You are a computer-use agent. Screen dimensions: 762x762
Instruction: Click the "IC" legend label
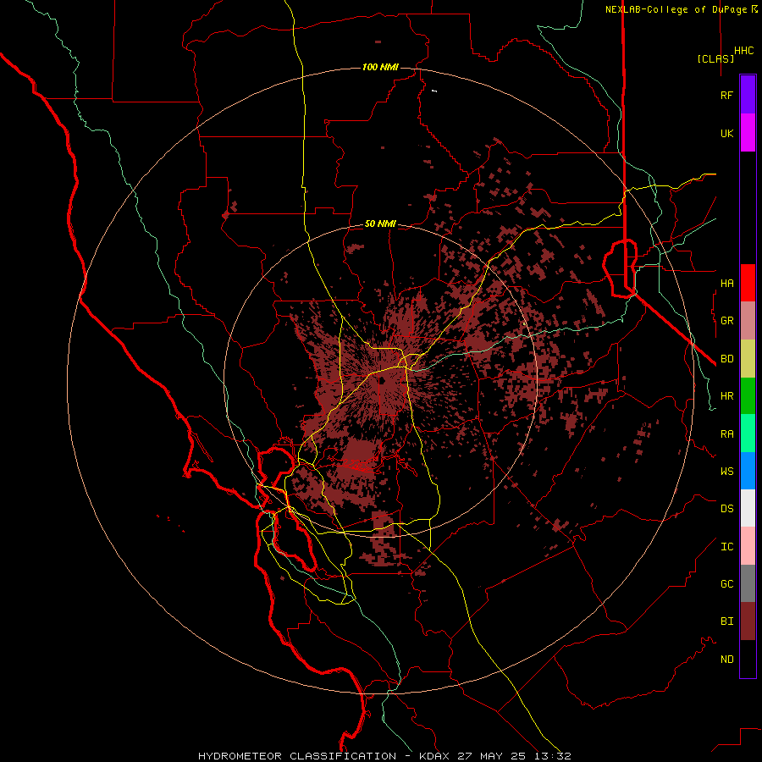726,547
